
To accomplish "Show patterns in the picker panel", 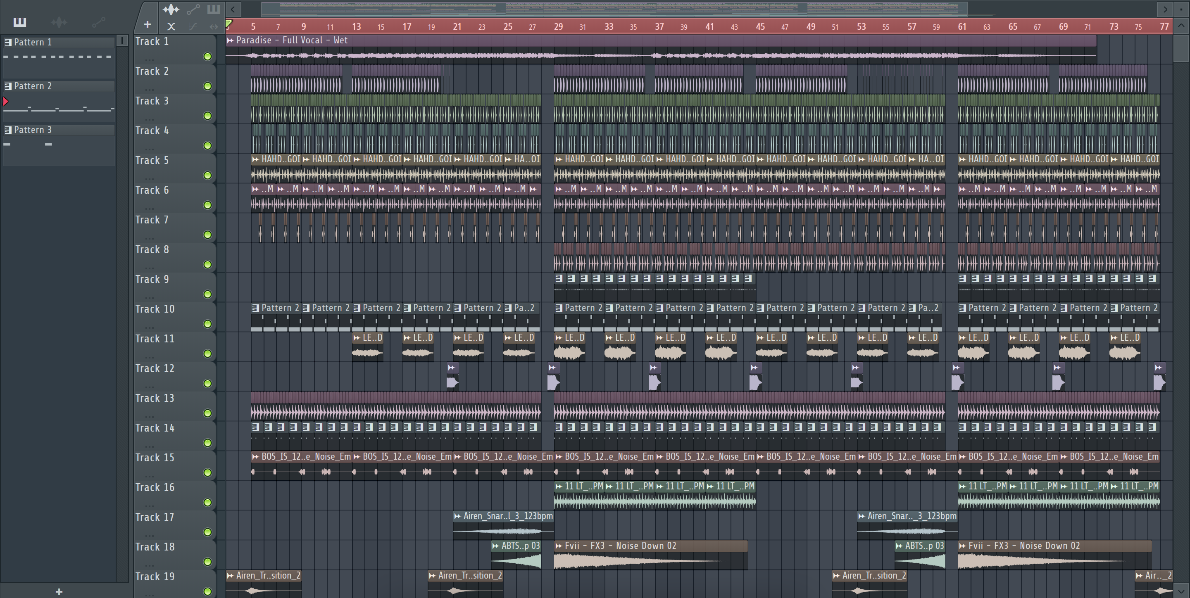I will (x=19, y=22).
